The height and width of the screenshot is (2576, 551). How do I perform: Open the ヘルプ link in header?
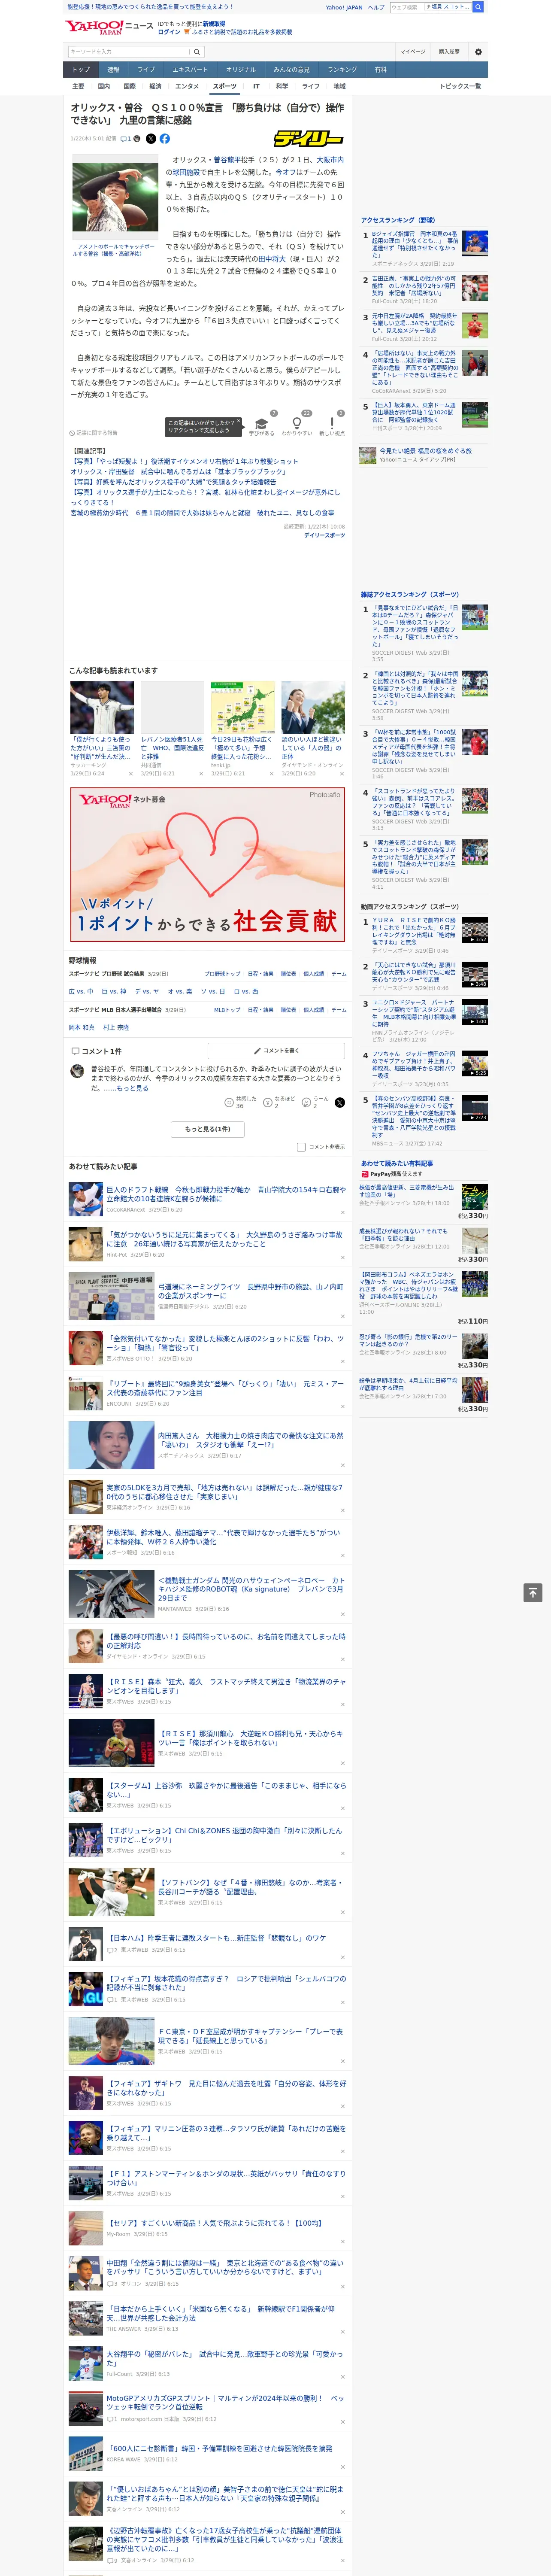point(376,7)
